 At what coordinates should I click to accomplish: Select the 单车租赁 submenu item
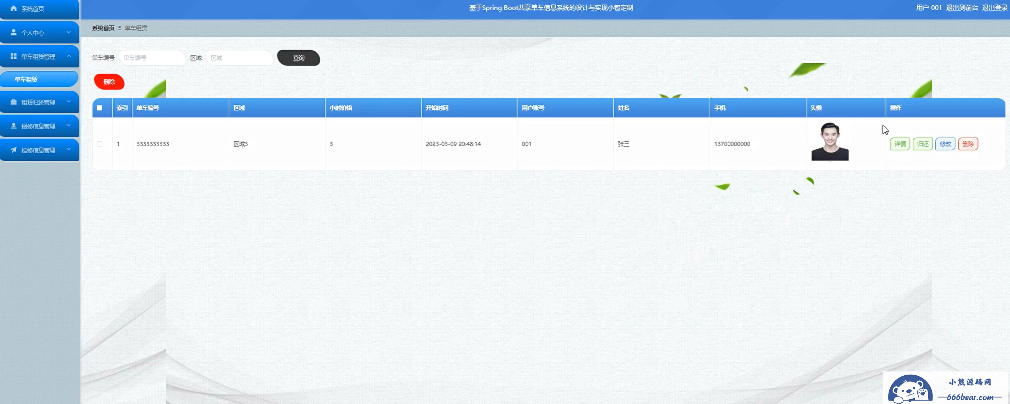(39, 79)
